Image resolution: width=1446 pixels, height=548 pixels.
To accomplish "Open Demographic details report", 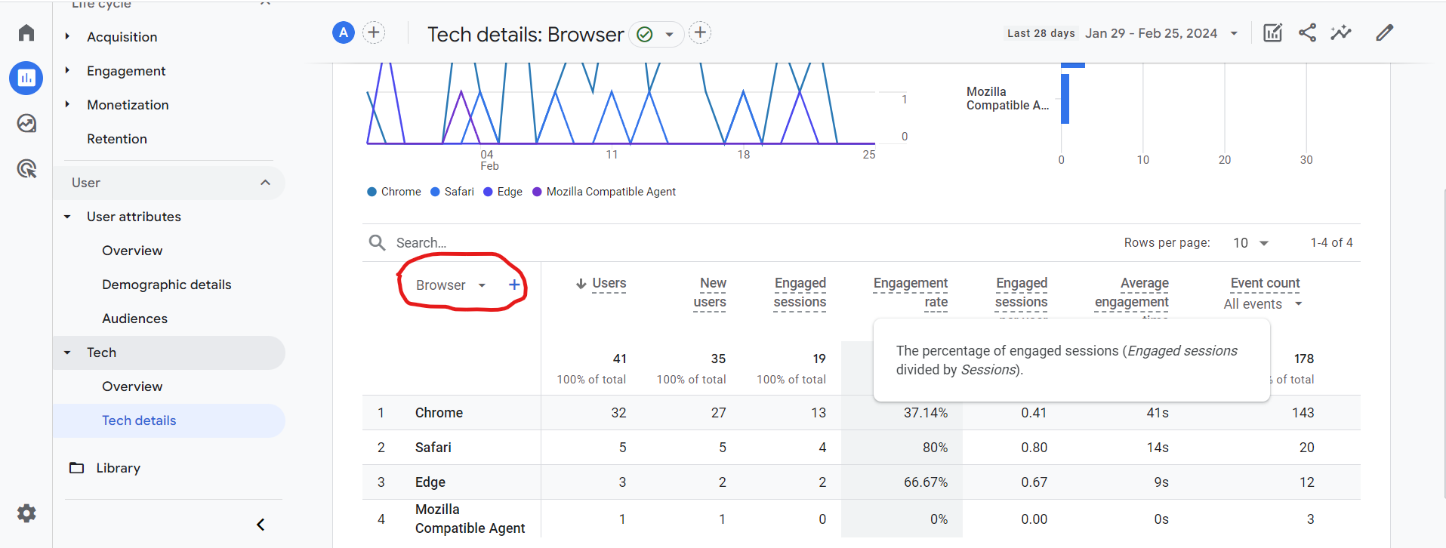I will tap(166, 285).
